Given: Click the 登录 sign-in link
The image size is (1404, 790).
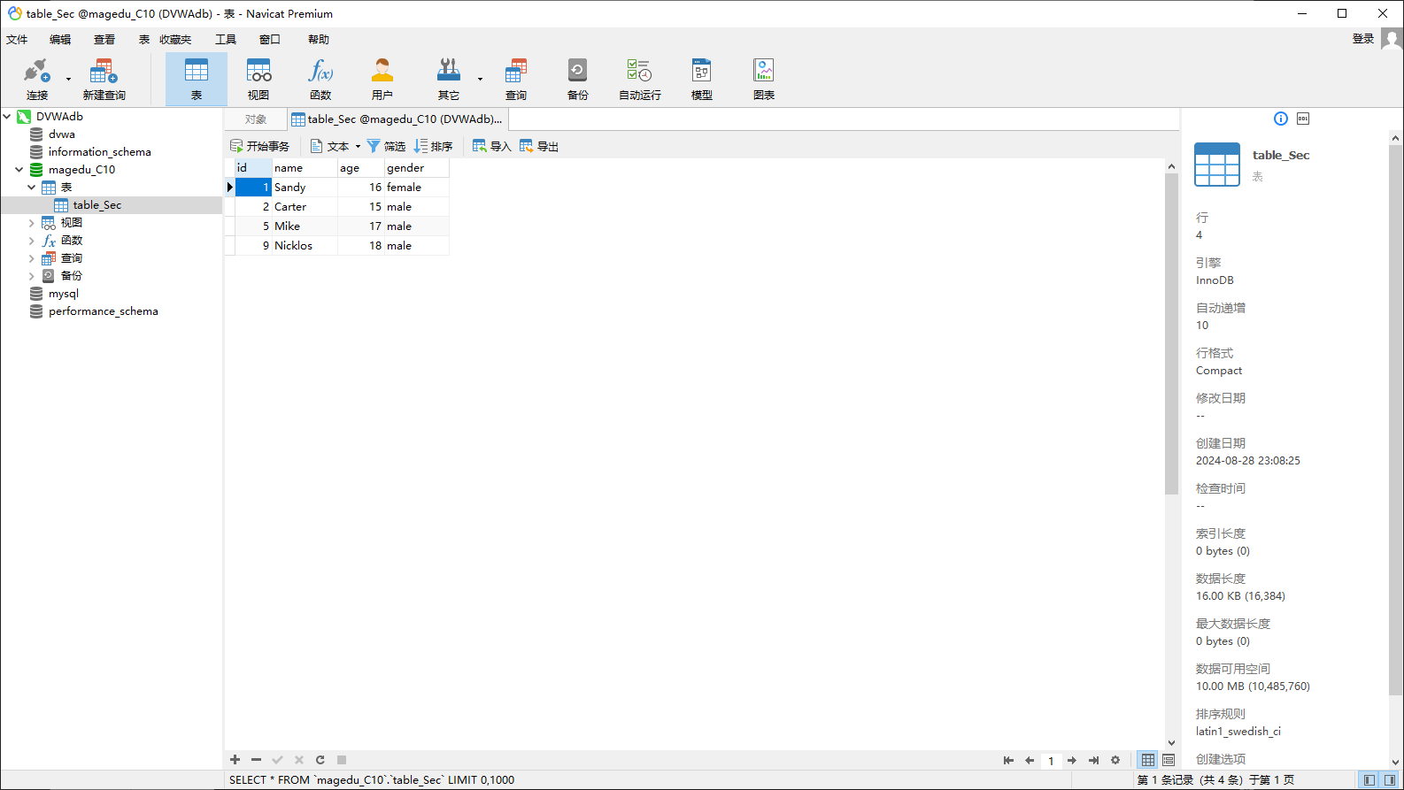Looking at the screenshot, I should point(1363,39).
